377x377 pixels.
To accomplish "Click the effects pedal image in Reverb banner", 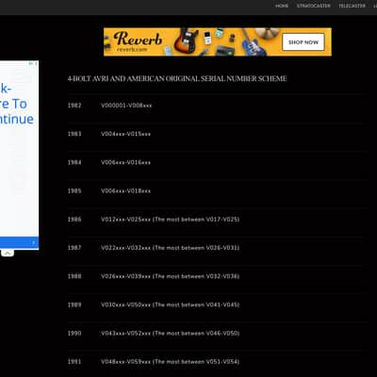I will pos(207,37).
